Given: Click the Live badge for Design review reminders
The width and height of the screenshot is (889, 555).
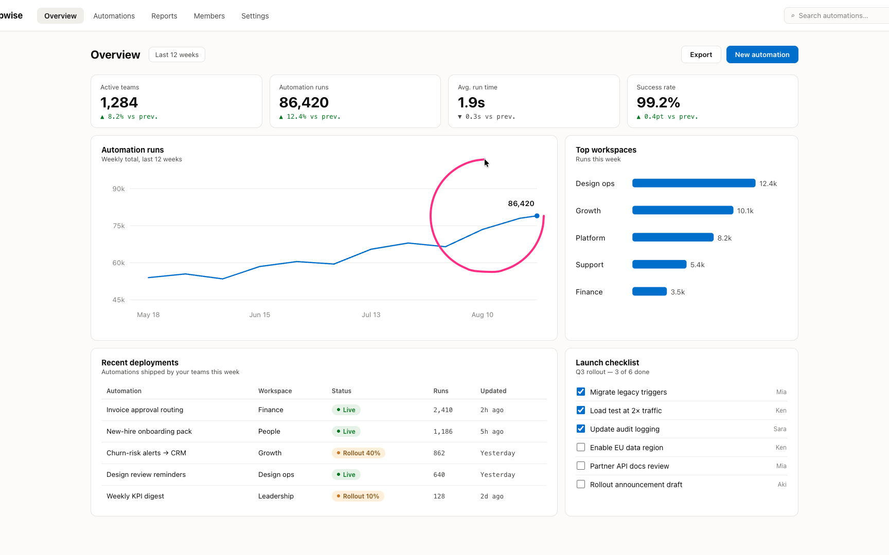Looking at the screenshot, I should click(346, 474).
